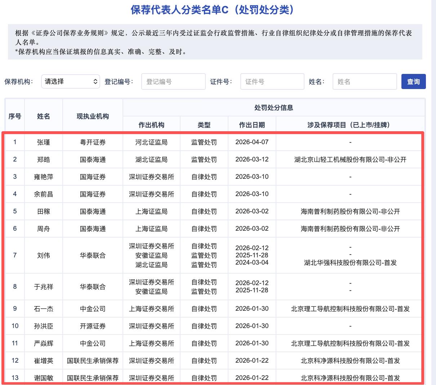Click the date 2026-03-12
Screen dimensions: 436x385
(252, 159)
